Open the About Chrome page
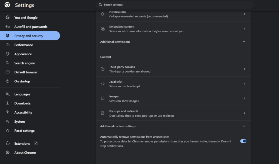279x164 pixels. point(25,153)
